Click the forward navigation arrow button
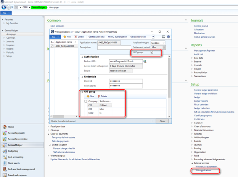This screenshot has height=177, width=238. (x=9, y=7)
